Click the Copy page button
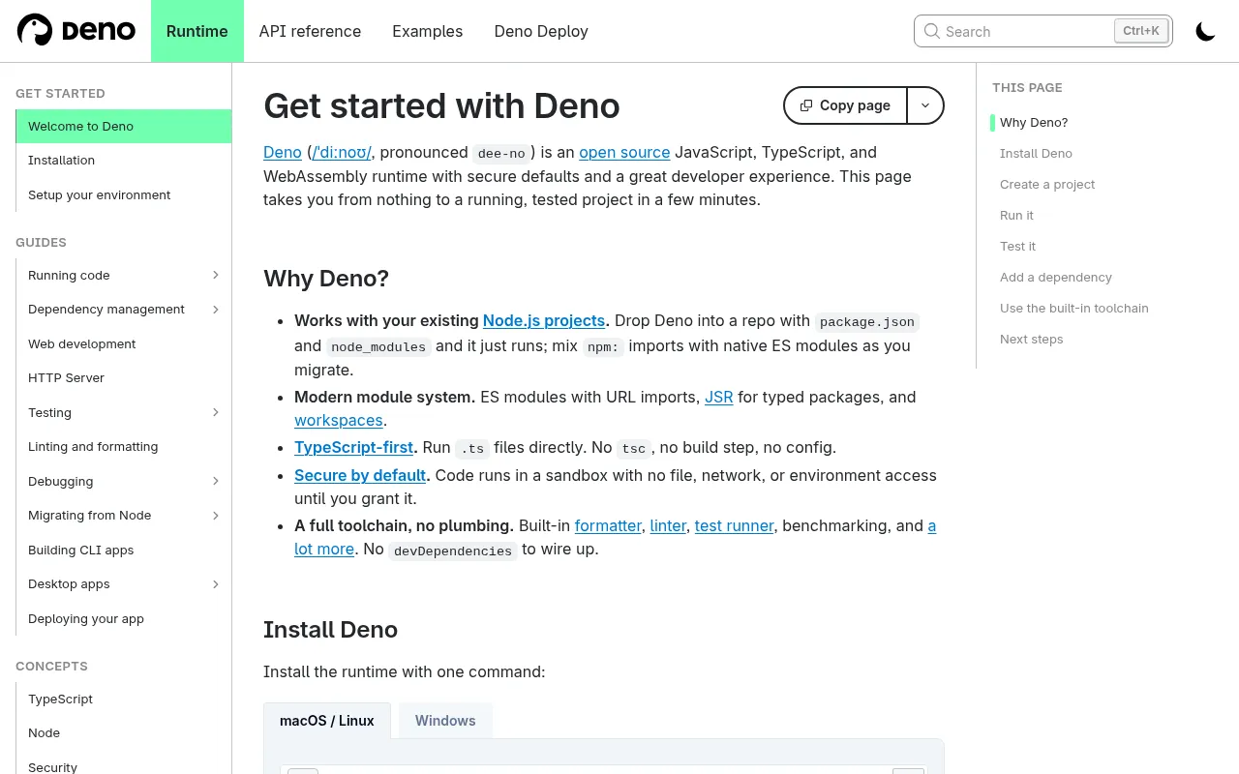The image size is (1239, 774). (845, 105)
